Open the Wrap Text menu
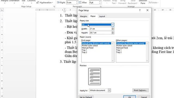 pyautogui.click(x=114, y=2)
